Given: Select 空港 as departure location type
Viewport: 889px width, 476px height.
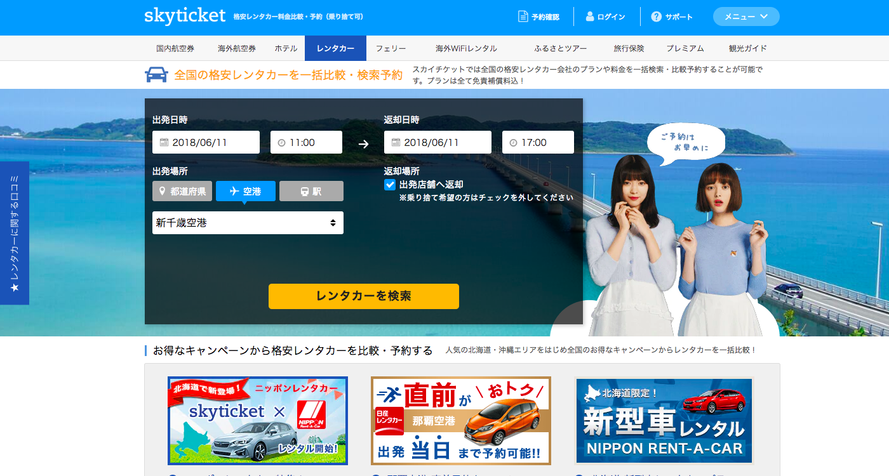Looking at the screenshot, I should click(x=246, y=191).
